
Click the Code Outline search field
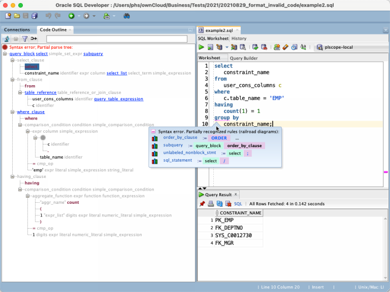coord(118,39)
